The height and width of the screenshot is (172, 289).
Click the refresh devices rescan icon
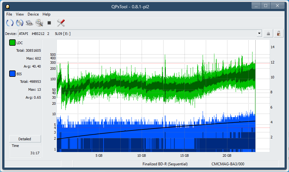(x=10, y=23)
